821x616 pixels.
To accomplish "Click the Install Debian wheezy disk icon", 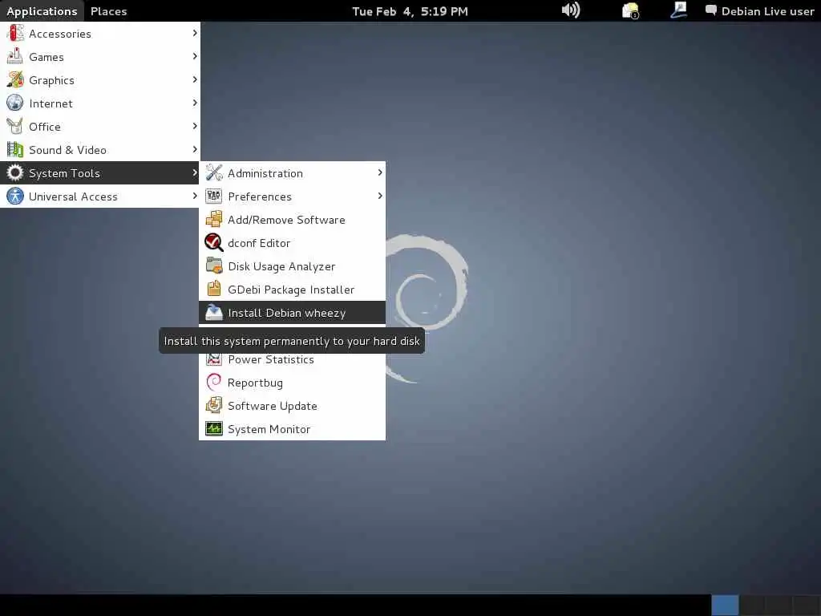I will point(213,312).
